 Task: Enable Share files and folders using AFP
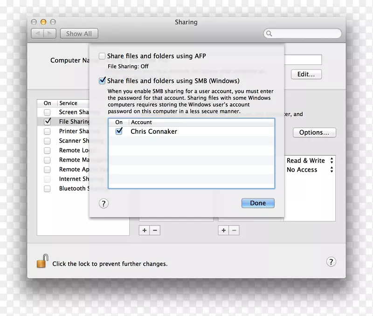coord(102,56)
